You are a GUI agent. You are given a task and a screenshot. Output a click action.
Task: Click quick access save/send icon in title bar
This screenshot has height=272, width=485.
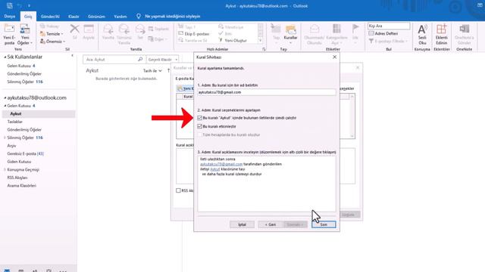click(10, 5)
